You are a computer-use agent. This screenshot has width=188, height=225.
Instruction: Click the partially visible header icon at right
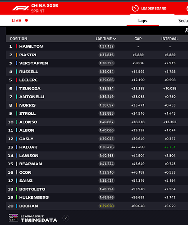tap(187, 9)
